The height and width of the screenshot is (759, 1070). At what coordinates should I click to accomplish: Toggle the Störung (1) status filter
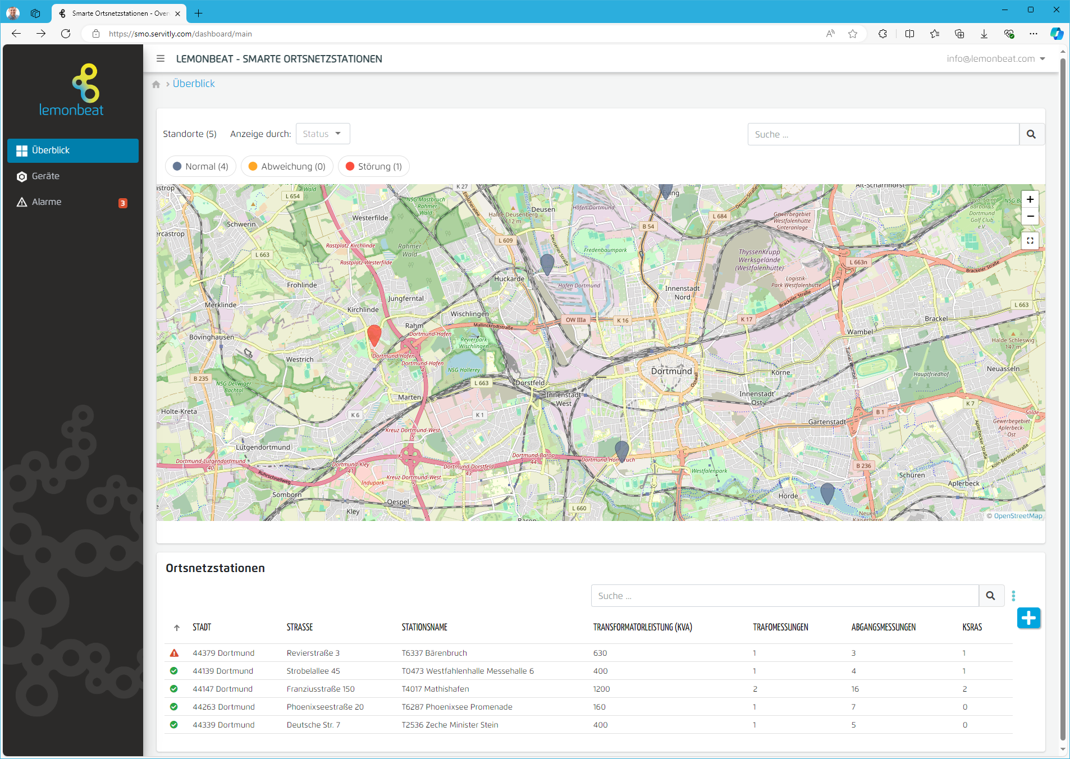pyautogui.click(x=374, y=166)
